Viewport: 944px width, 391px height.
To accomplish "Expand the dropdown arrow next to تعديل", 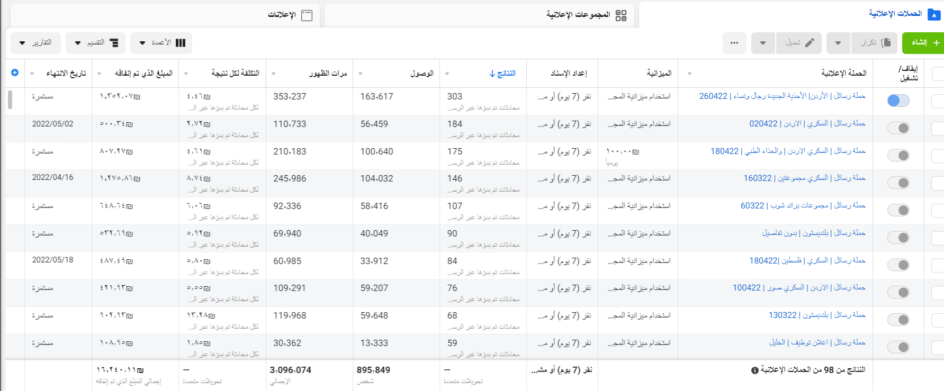I will click(763, 43).
